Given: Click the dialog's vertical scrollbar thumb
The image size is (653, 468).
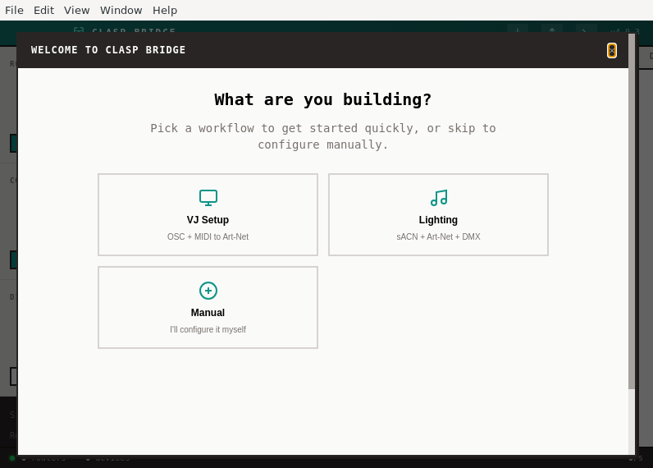Looking at the screenshot, I should pyautogui.click(x=632, y=212).
